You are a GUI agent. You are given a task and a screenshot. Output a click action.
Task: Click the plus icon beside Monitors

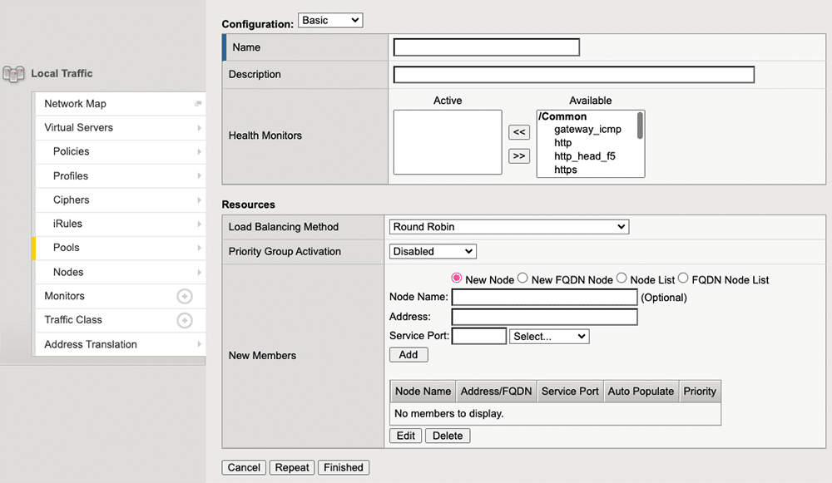pos(184,296)
